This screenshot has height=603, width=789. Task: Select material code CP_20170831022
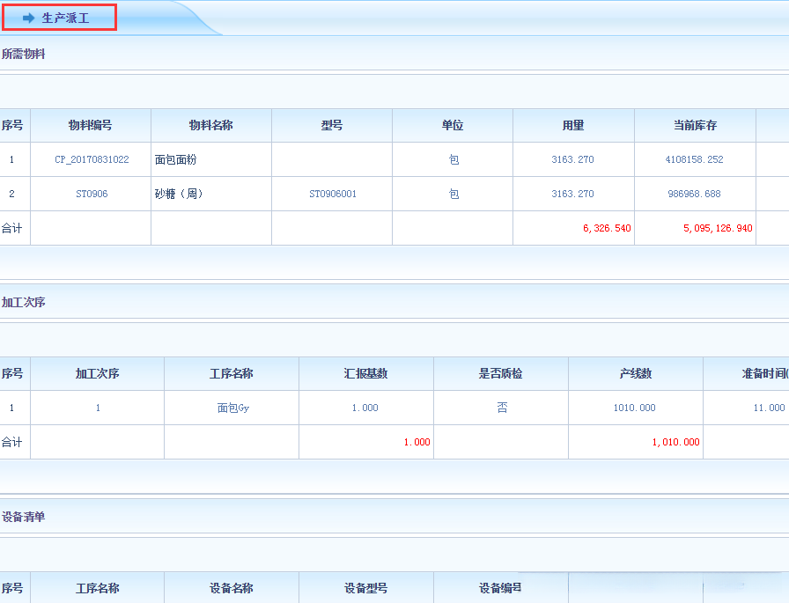click(x=92, y=159)
